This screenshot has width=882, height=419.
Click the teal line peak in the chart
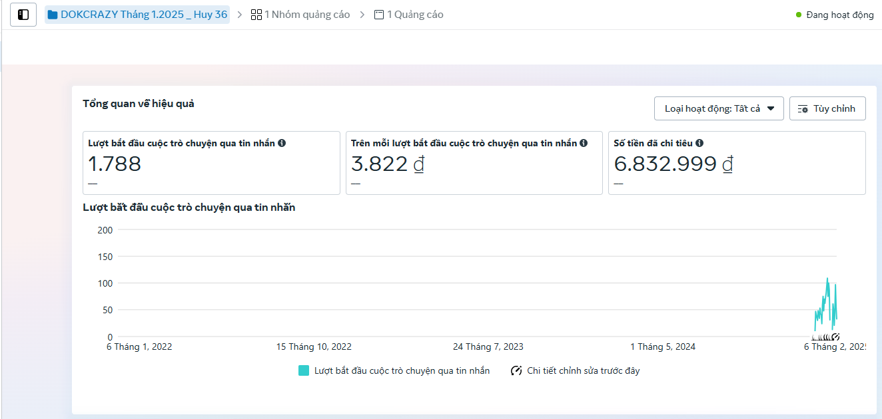(x=827, y=279)
